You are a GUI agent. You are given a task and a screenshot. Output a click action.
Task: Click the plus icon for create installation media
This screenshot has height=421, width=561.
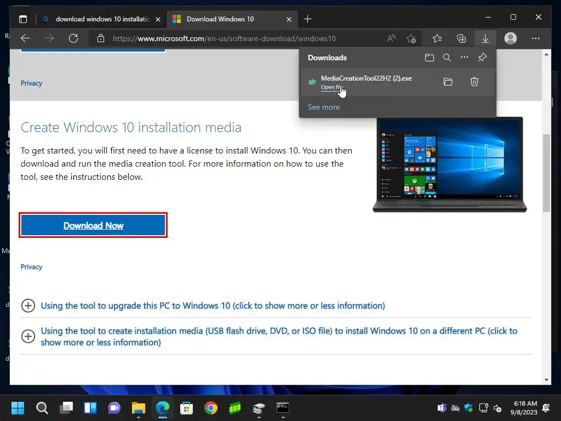click(x=28, y=336)
